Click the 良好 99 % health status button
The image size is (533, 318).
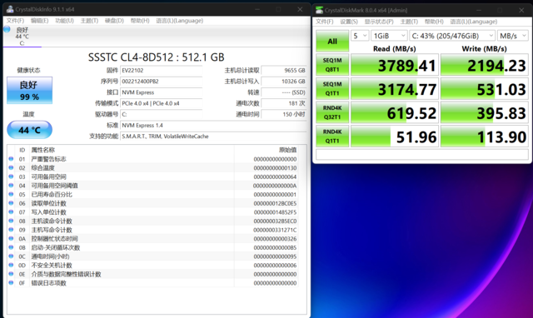click(x=30, y=90)
